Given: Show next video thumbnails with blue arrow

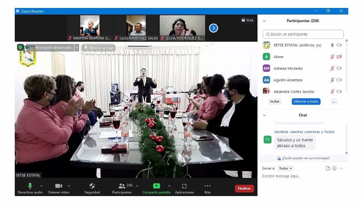Looking at the screenshot, I should tap(213, 28).
